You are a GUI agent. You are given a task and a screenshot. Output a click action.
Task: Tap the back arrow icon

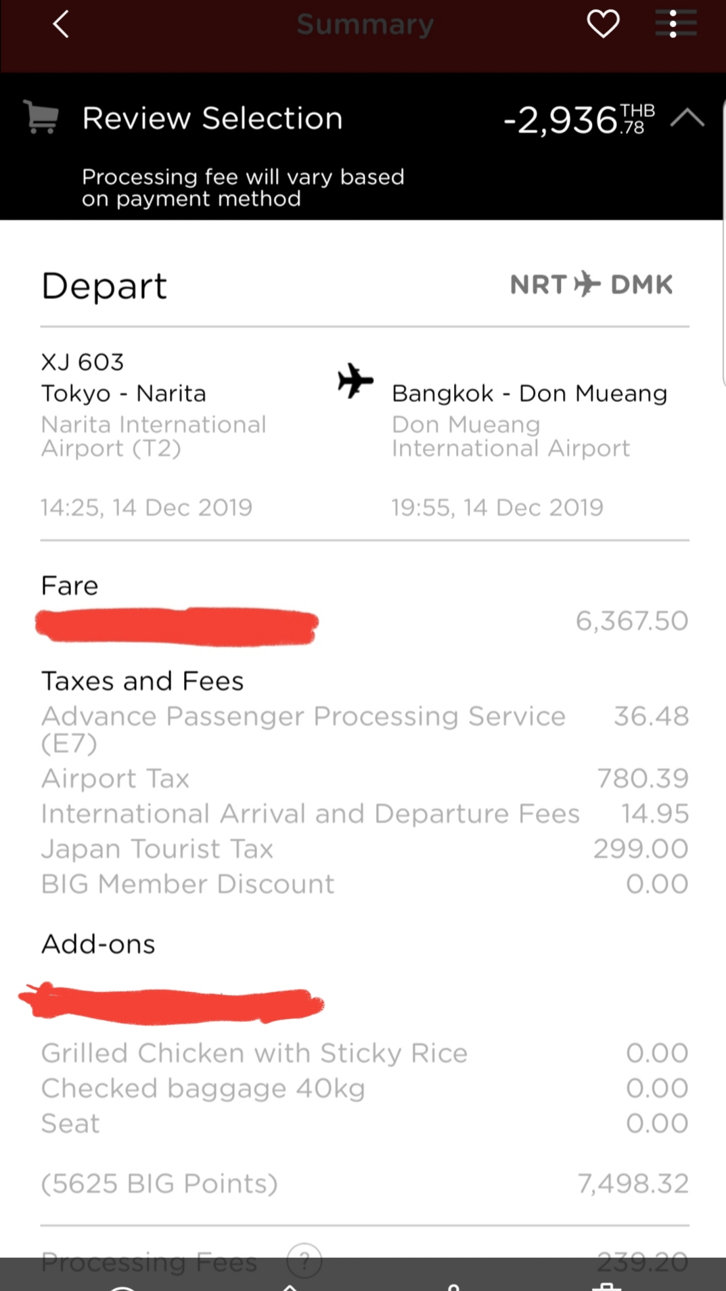(61, 24)
